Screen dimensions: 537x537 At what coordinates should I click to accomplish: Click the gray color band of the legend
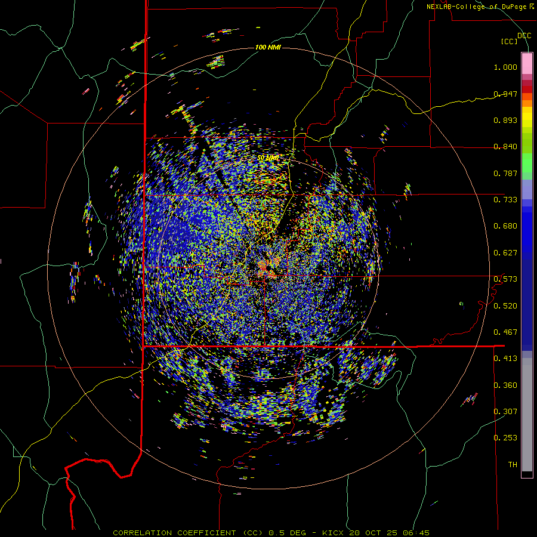pyautogui.click(x=527, y=415)
